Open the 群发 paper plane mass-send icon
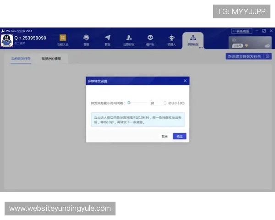Image resolution: width=275 pixels, height=220 pixels. pyautogui.click(x=108, y=38)
